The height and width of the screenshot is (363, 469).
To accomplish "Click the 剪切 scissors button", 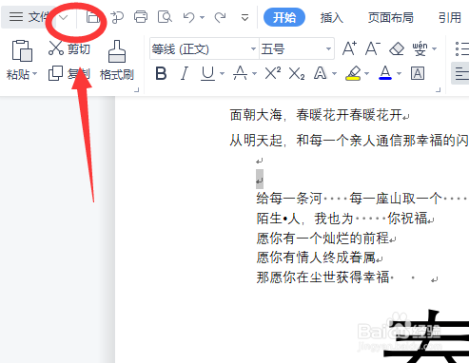I will coord(69,48).
